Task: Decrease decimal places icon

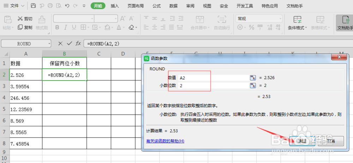Action: (x=278, y=28)
